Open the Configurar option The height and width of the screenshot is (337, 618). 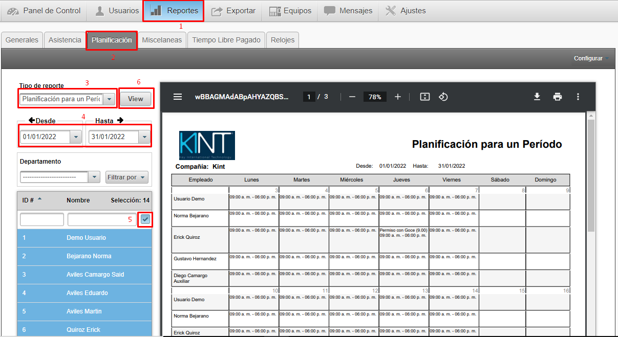(591, 58)
